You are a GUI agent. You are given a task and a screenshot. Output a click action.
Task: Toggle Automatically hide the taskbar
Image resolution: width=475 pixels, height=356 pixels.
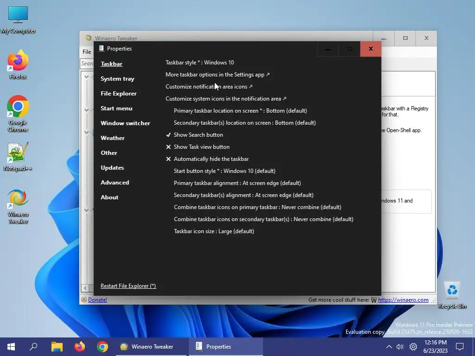(207, 159)
